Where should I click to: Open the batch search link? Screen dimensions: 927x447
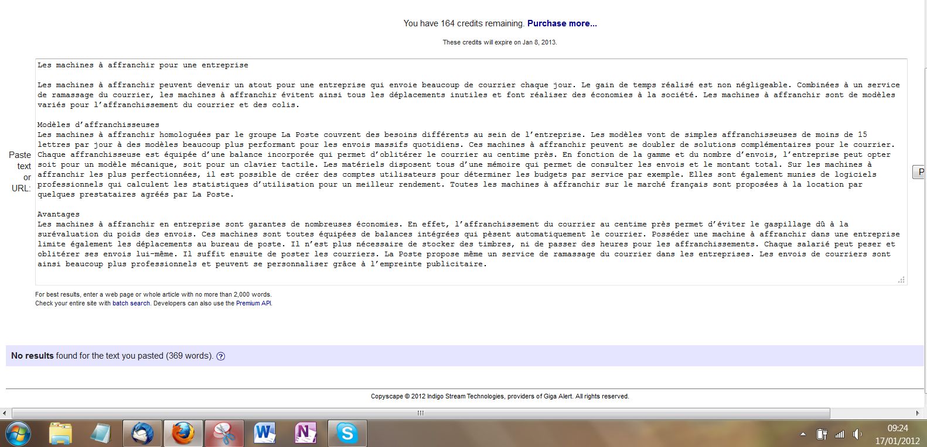(x=131, y=304)
